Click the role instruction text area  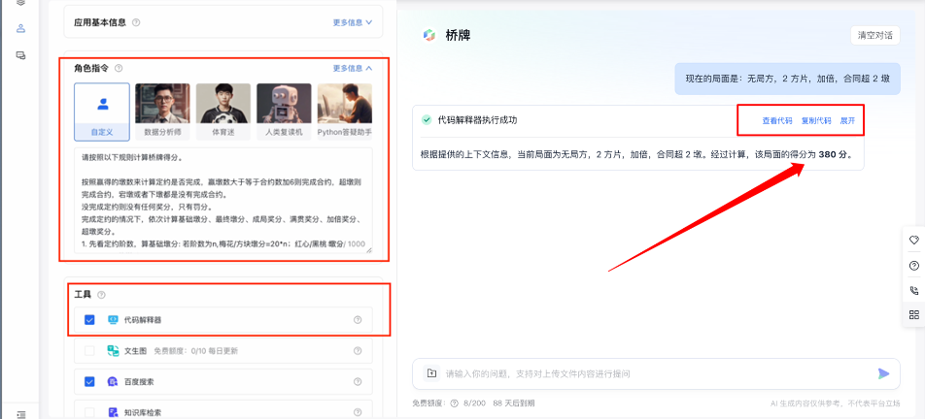(223, 200)
